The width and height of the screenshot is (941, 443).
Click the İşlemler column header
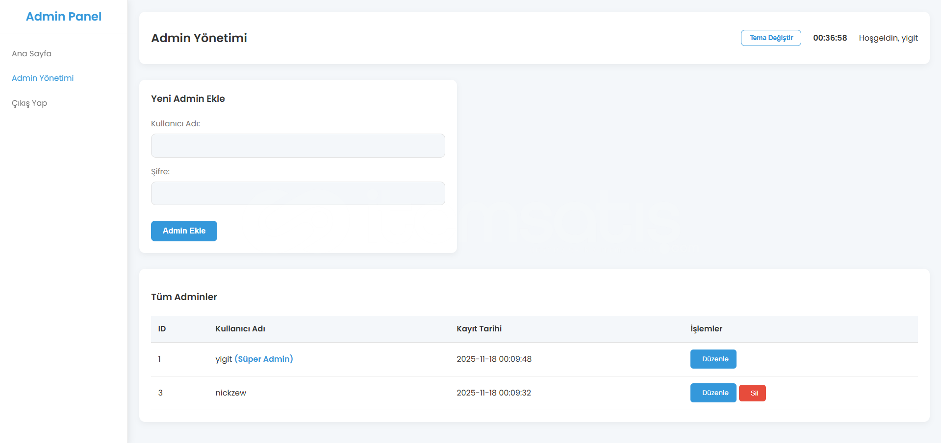706,328
